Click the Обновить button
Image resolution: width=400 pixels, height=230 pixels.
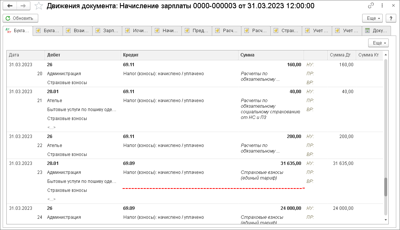[x=20, y=18]
